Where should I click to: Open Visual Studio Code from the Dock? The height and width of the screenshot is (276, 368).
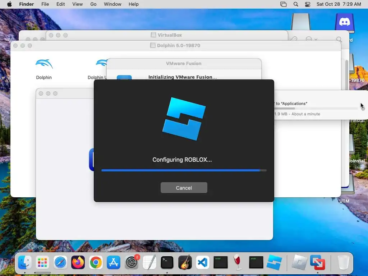click(x=203, y=262)
